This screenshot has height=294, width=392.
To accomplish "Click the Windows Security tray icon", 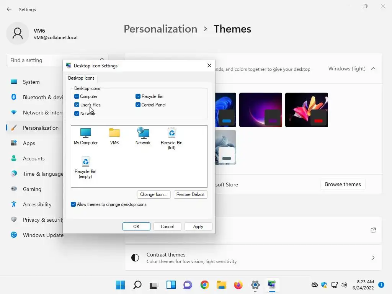I will point(324,285).
